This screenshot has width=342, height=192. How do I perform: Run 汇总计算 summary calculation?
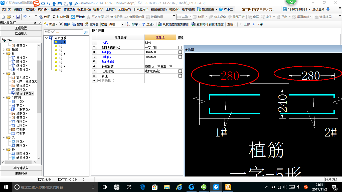61,17
